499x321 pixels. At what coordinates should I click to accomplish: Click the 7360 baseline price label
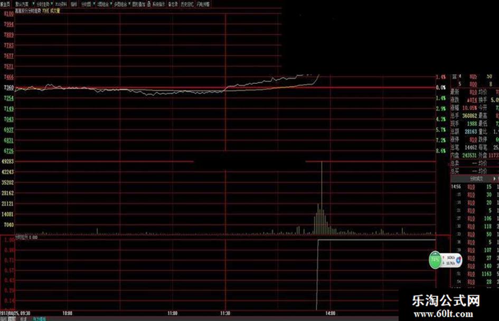[x=8, y=87]
